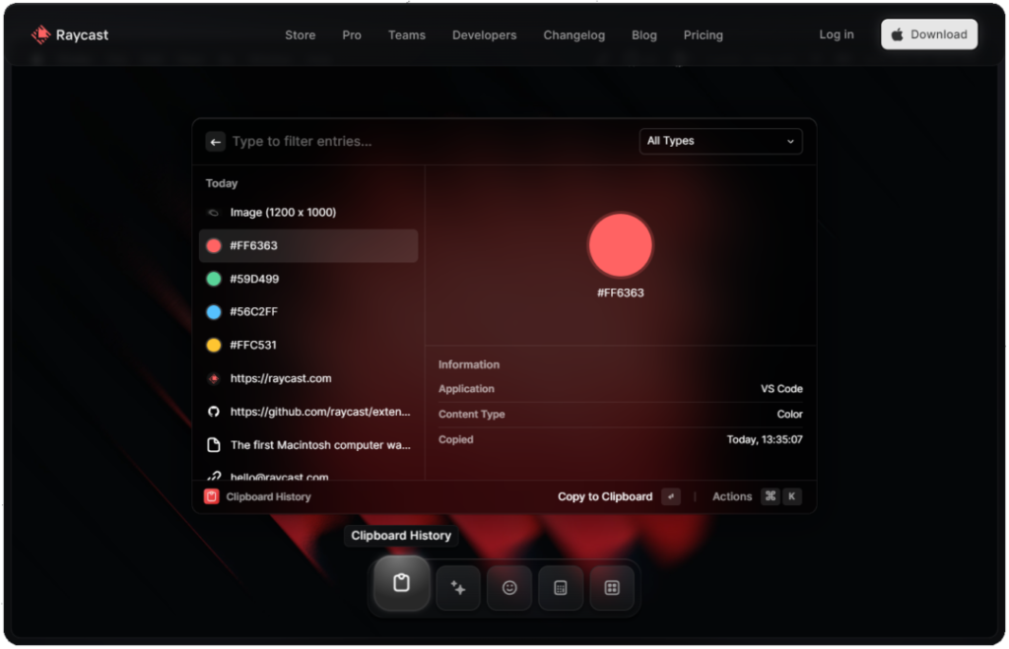The height and width of the screenshot is (649, 1009).
Task: Select the grid window-management dock icon
Action: pos(612,587)
